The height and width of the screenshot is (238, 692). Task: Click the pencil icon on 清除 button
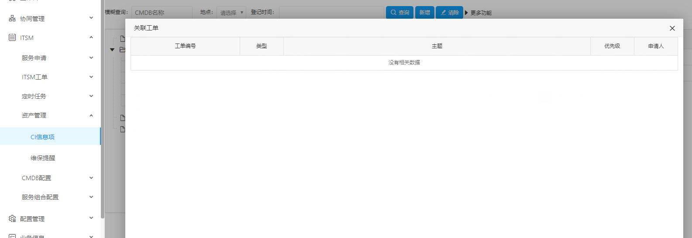tap(443, 13)
